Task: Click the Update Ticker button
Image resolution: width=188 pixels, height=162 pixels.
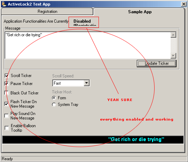Action: [x=157, y=63]
